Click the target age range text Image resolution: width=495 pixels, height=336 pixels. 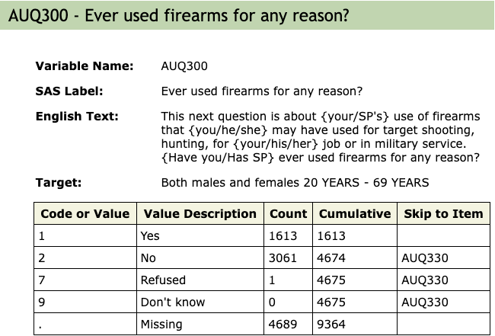click(295, 182)
